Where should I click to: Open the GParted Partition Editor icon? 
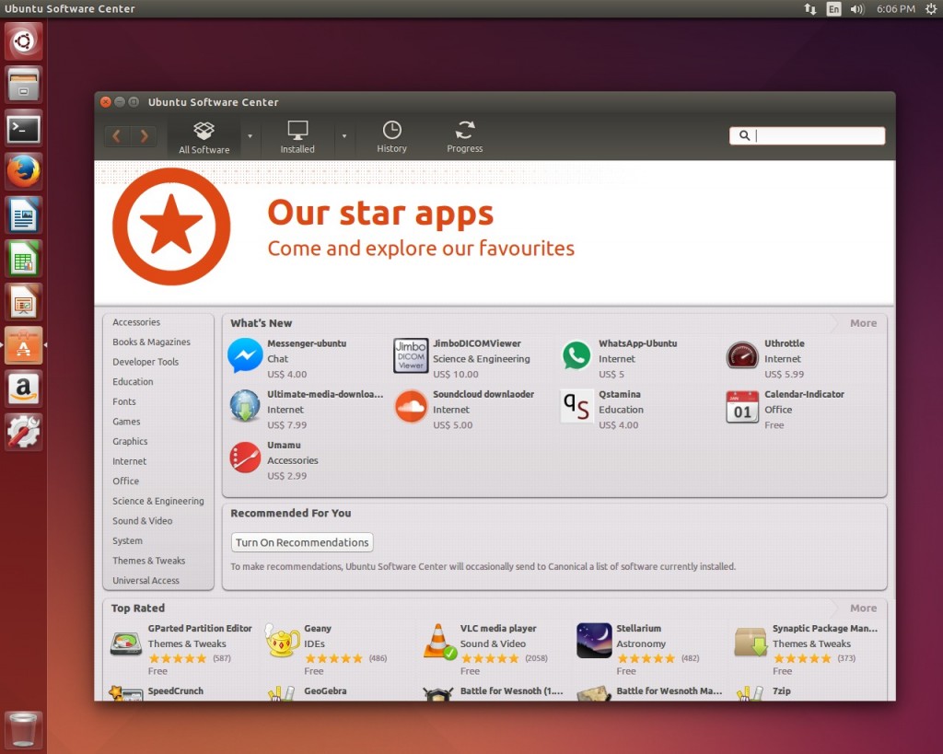(124, 642)
